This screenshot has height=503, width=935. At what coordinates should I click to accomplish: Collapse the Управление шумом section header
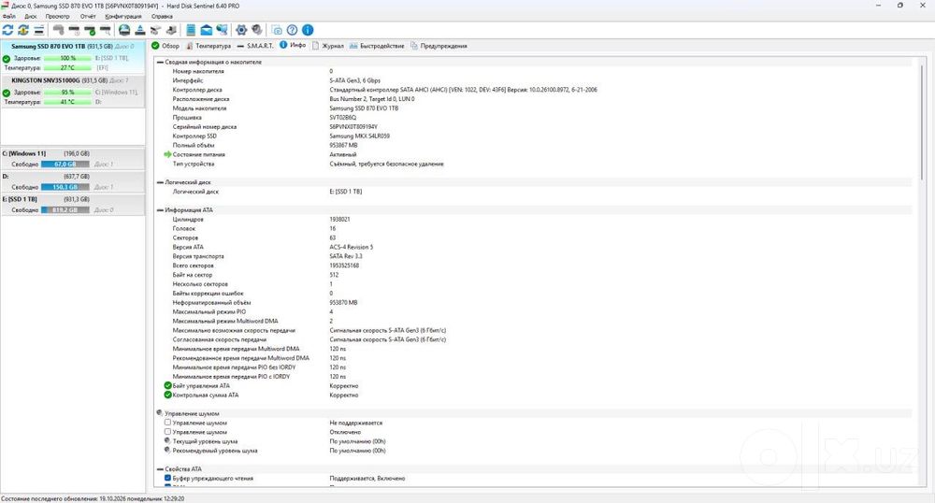(x=160, y=413)
